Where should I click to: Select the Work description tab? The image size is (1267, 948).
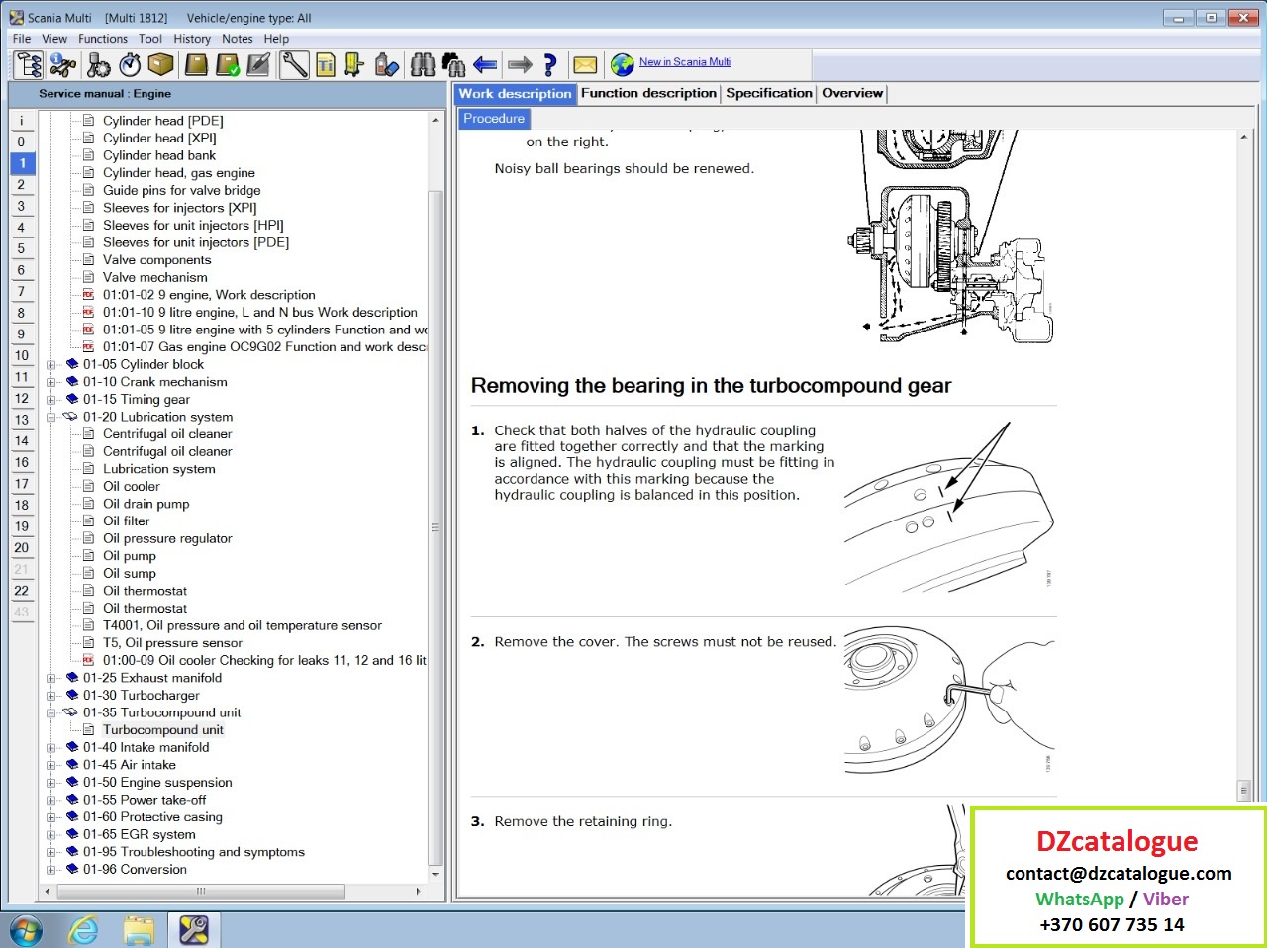pyautogui.click(x=515, y=93)
